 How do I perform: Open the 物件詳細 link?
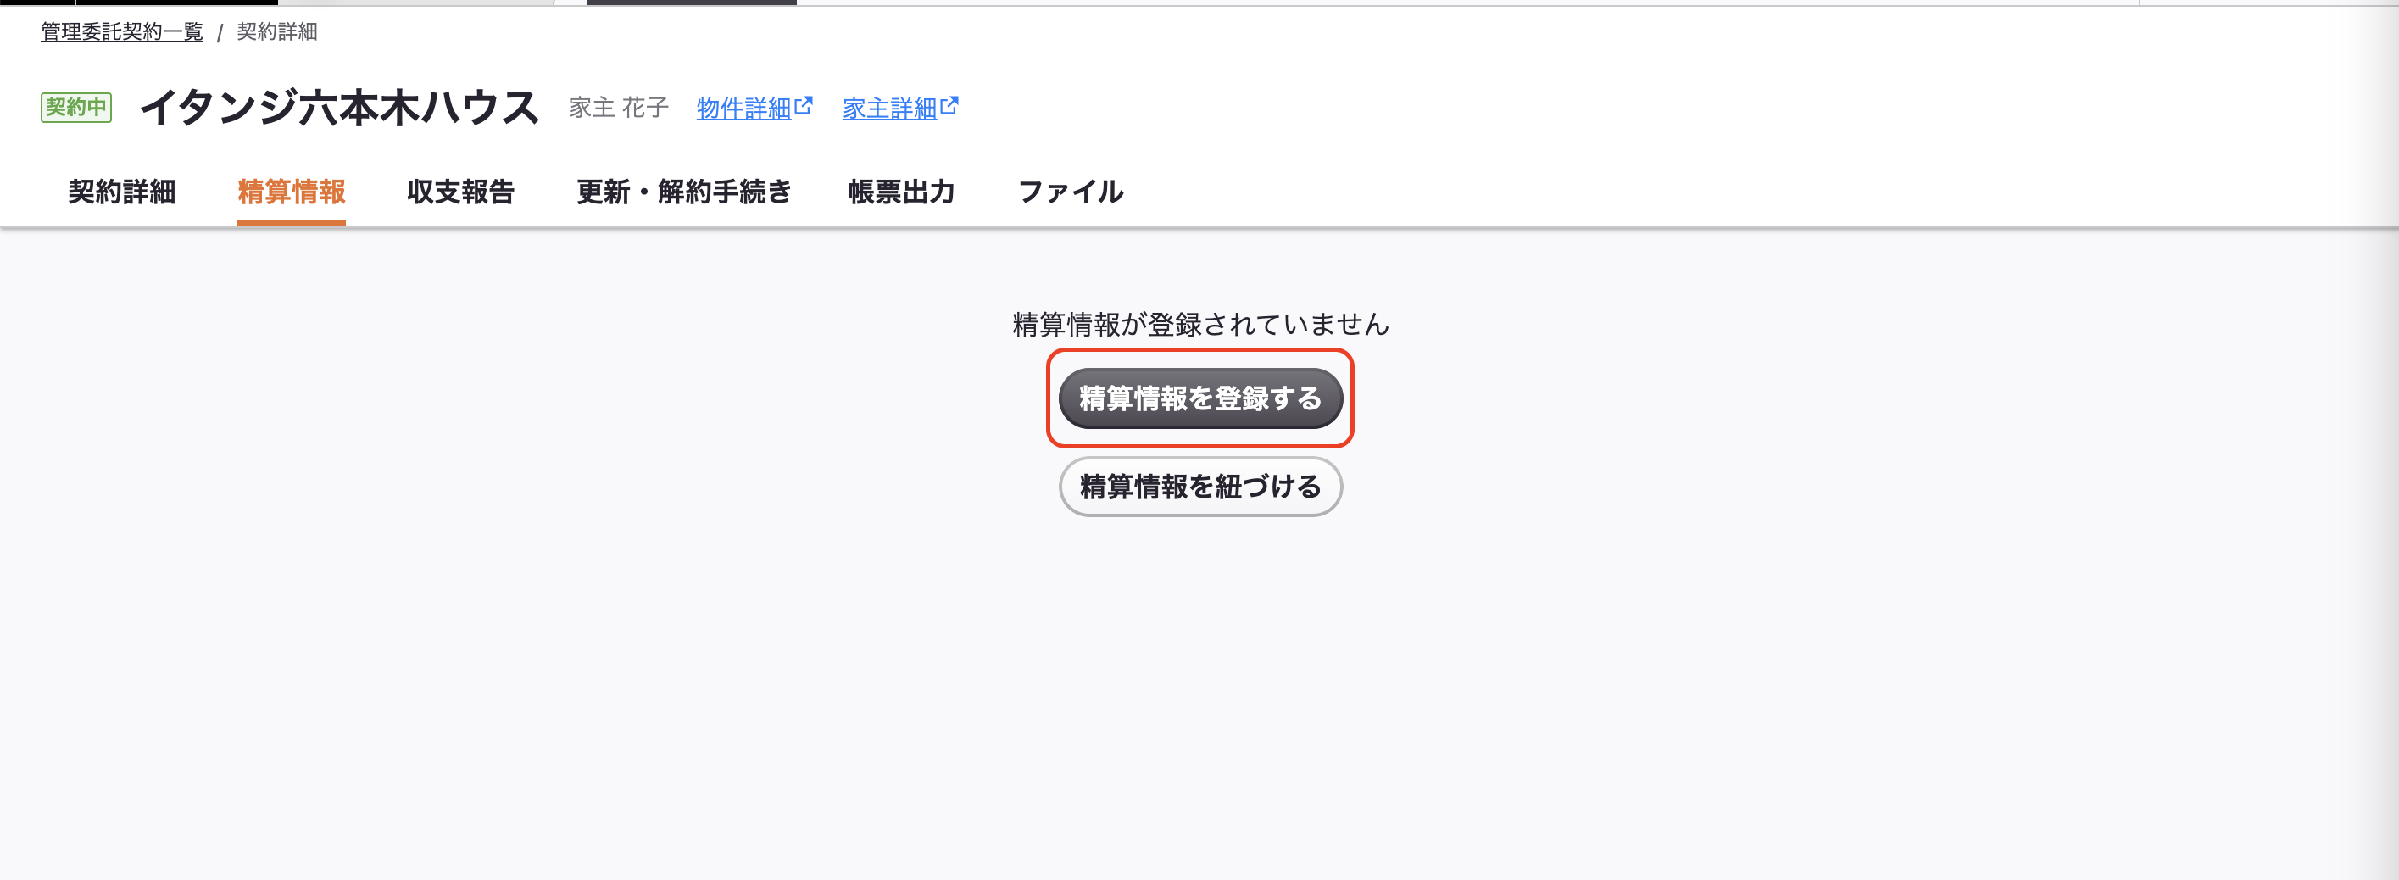(743, 108)
